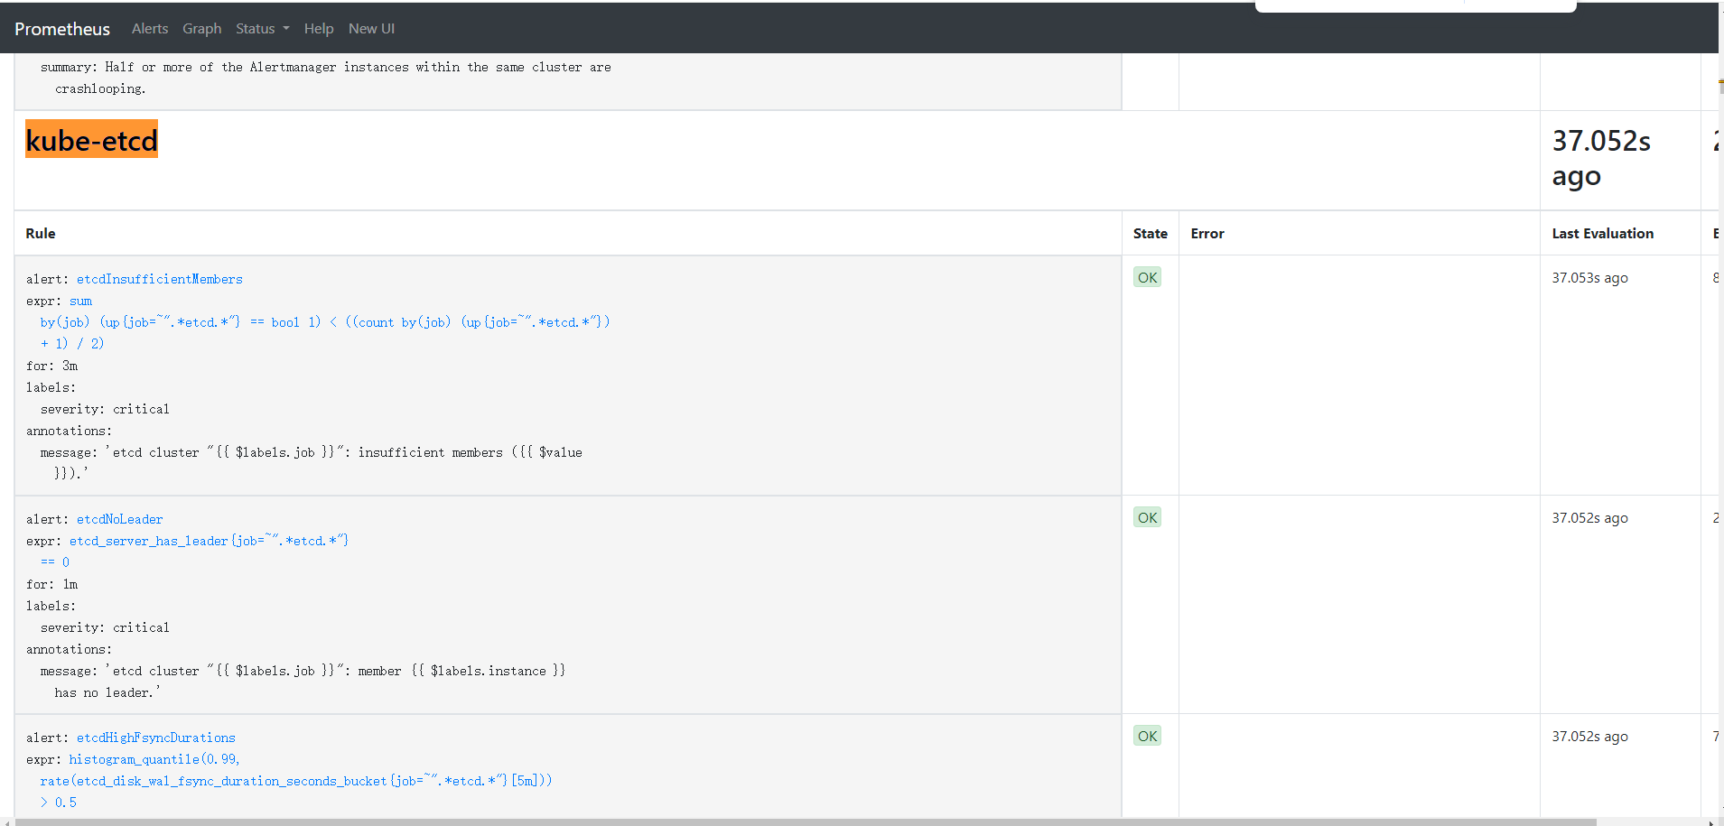Open the etcdHighFsyncDurations alert link
1724x826 pixels.
[155, 738]
